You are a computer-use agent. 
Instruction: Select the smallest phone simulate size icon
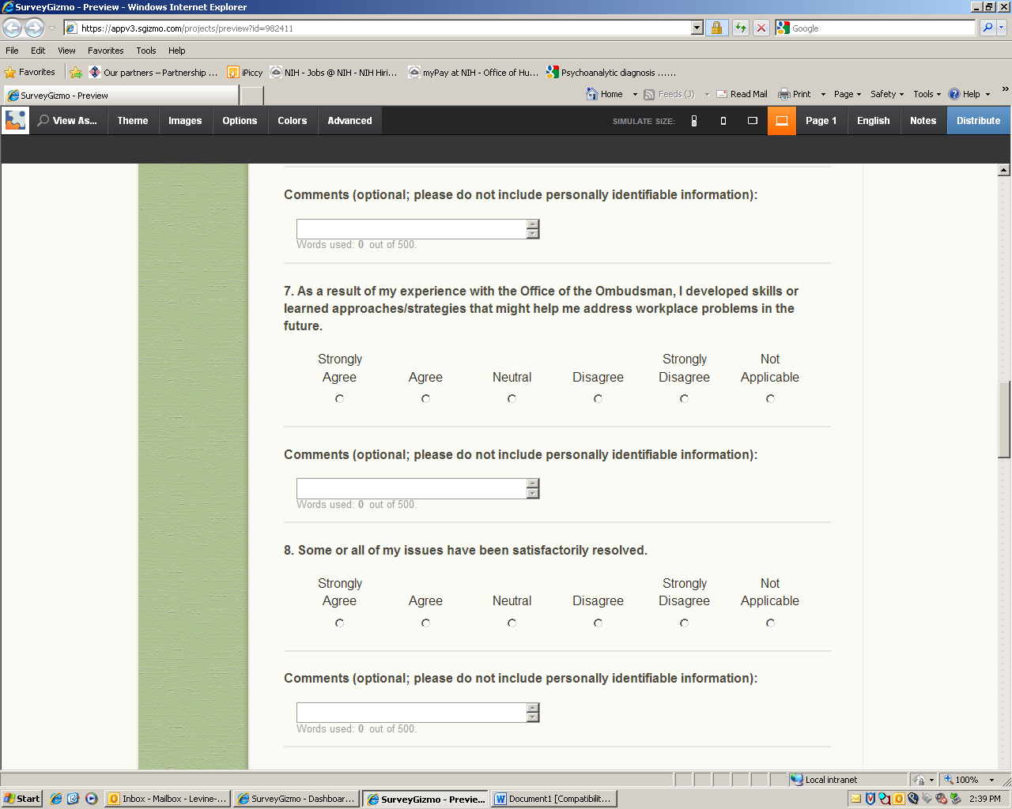tap(694, 121)
